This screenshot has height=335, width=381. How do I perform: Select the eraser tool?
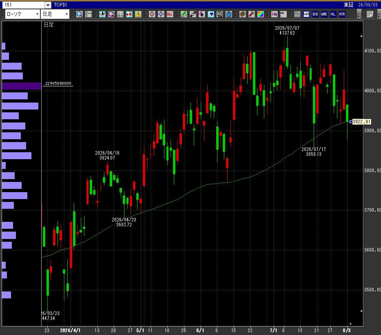(210, 14)
